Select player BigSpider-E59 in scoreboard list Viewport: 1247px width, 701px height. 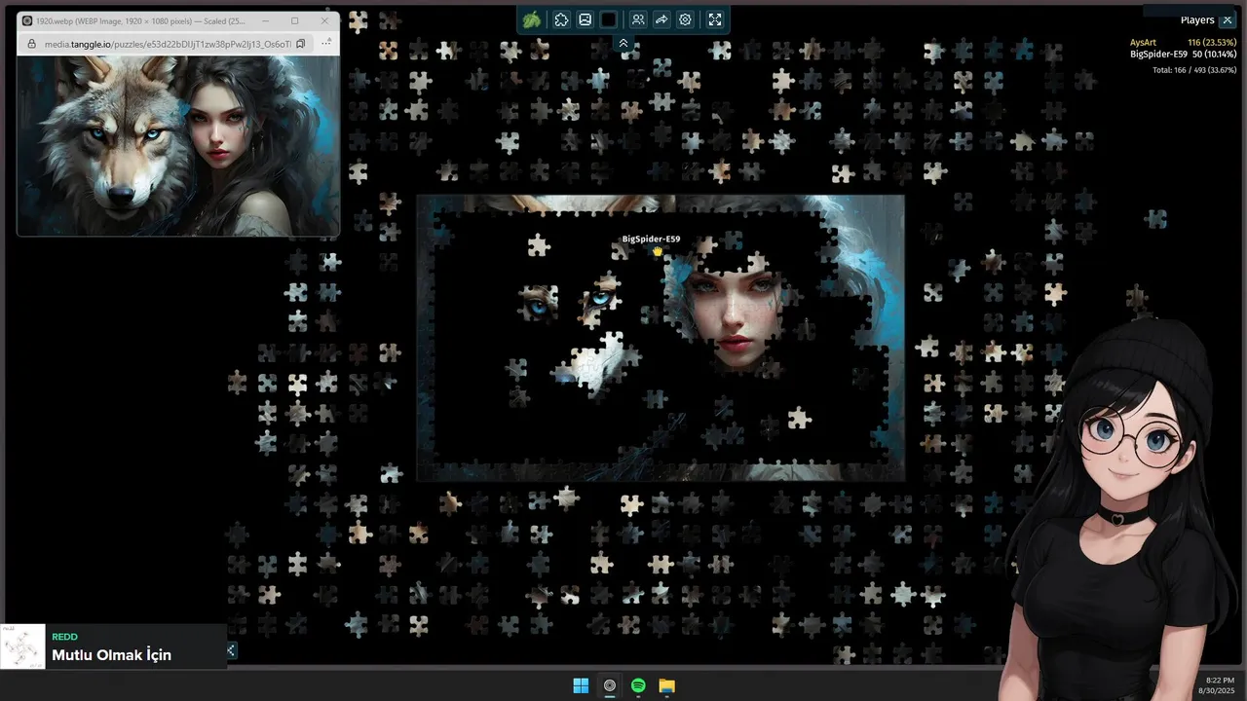(x=1183, y=55)
